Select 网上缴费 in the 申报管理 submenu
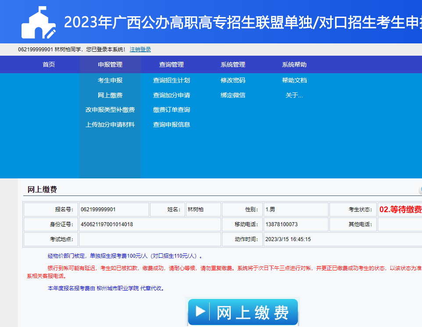This screenshot has width=422, height=327. pyautogui.click(x=110, y=95)
